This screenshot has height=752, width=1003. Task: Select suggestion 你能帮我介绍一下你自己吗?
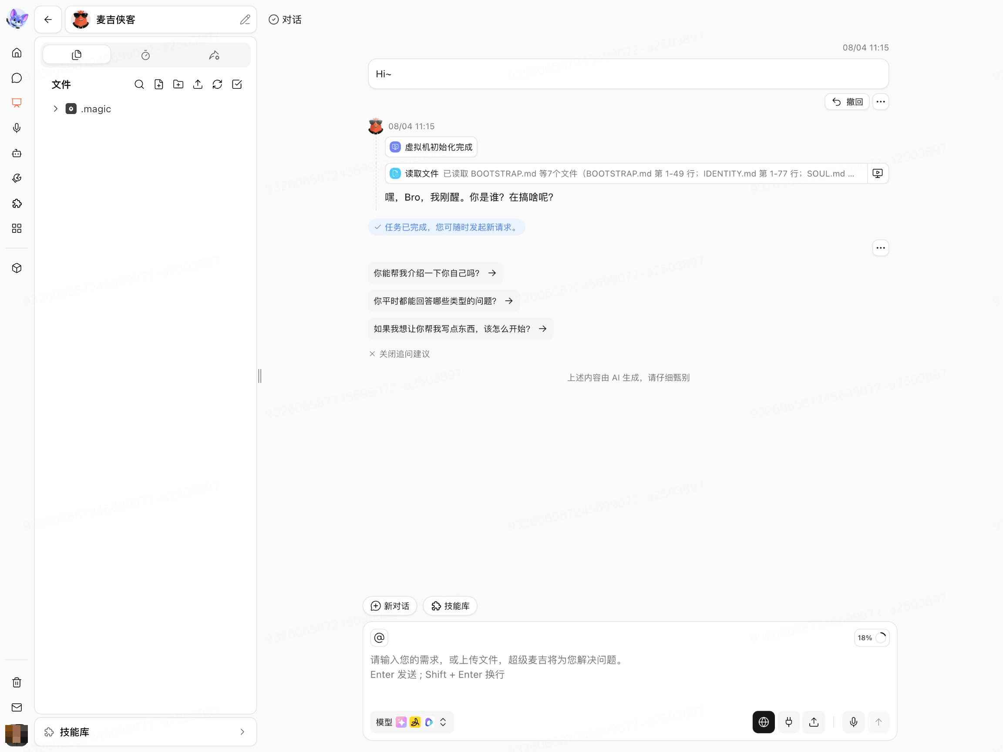point(435,273)
